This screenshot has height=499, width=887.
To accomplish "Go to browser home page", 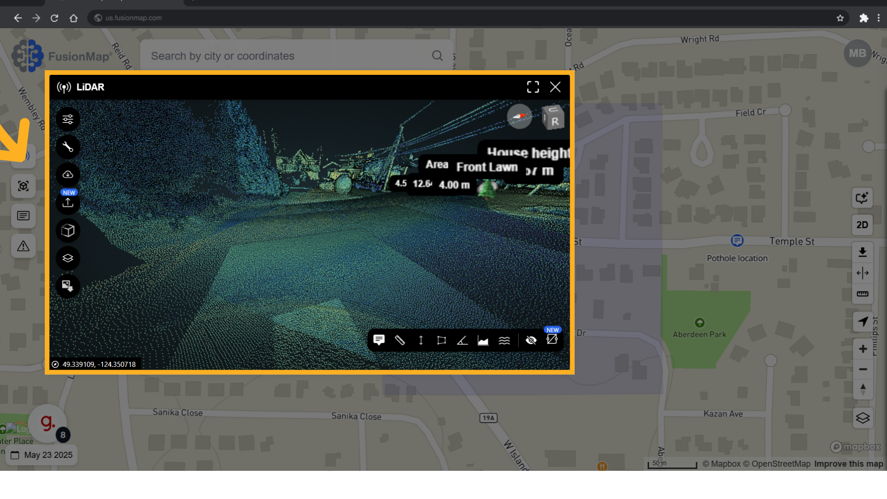I will tap(73, 18).
